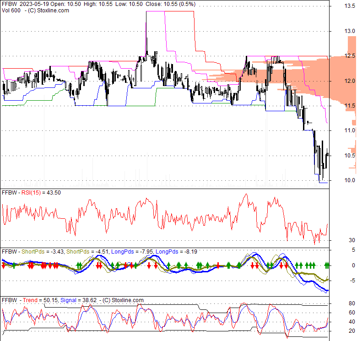This screenshot has height=341, width=357.
Task: Click the 11.5 price axis label
Action: pyautogui.click(x=350, y=106)
